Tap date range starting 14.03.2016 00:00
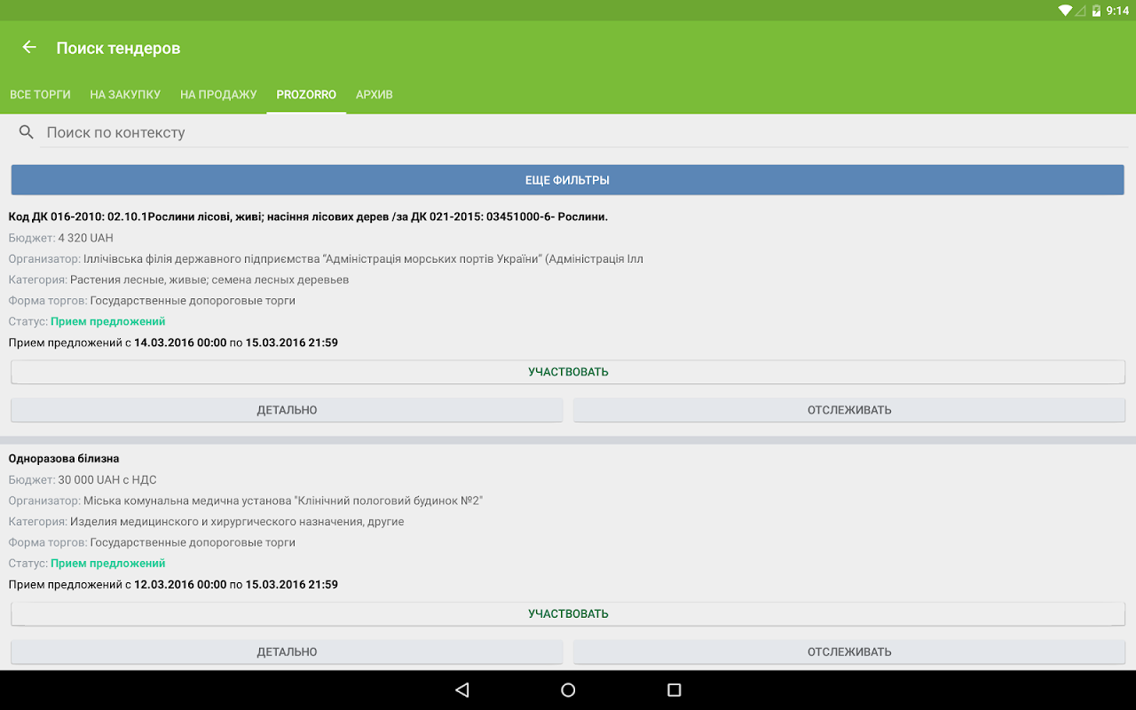The image size is (1136, 710). pos(173,343)
